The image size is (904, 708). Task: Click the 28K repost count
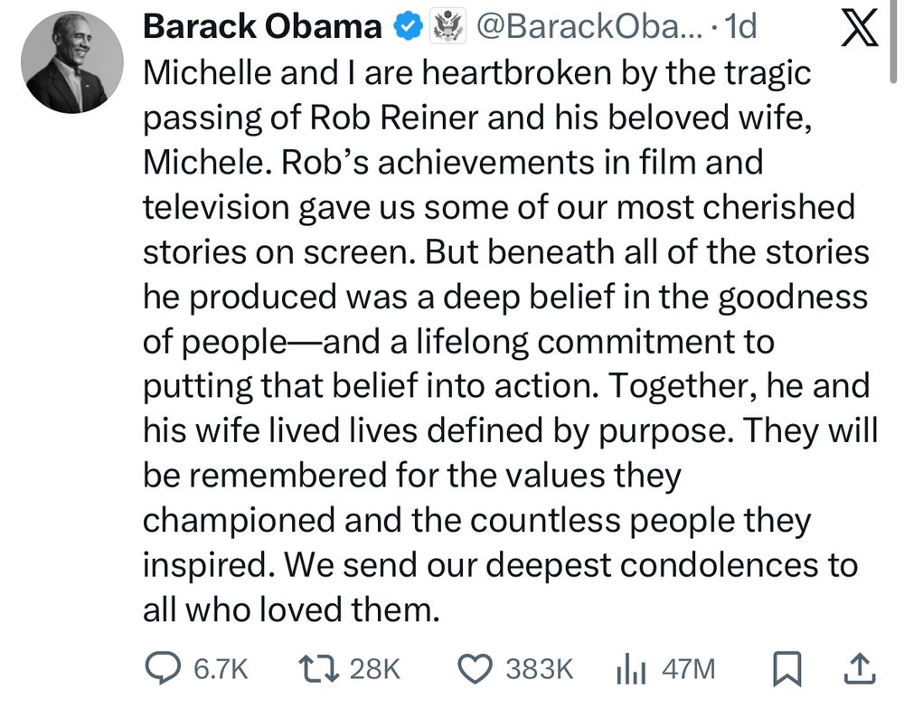tap(373, 669)
